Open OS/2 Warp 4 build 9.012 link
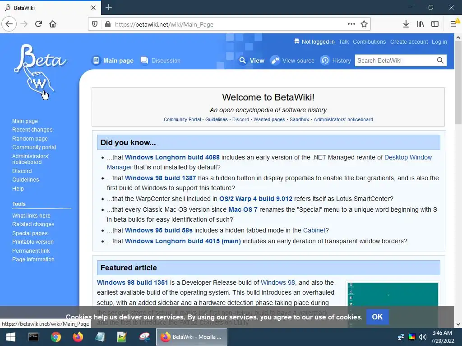 [x=256, y=199]
